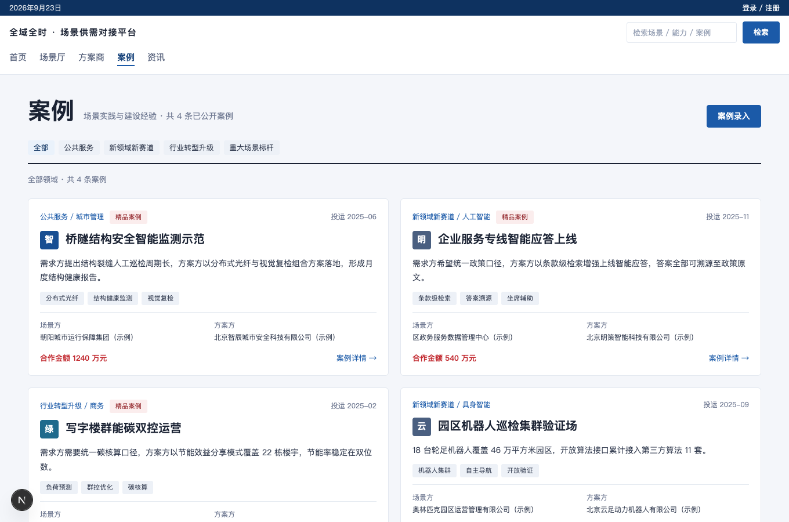Click the 负荷预测 tag
Viewport: 789px width, 522px height.
point(59,487)
